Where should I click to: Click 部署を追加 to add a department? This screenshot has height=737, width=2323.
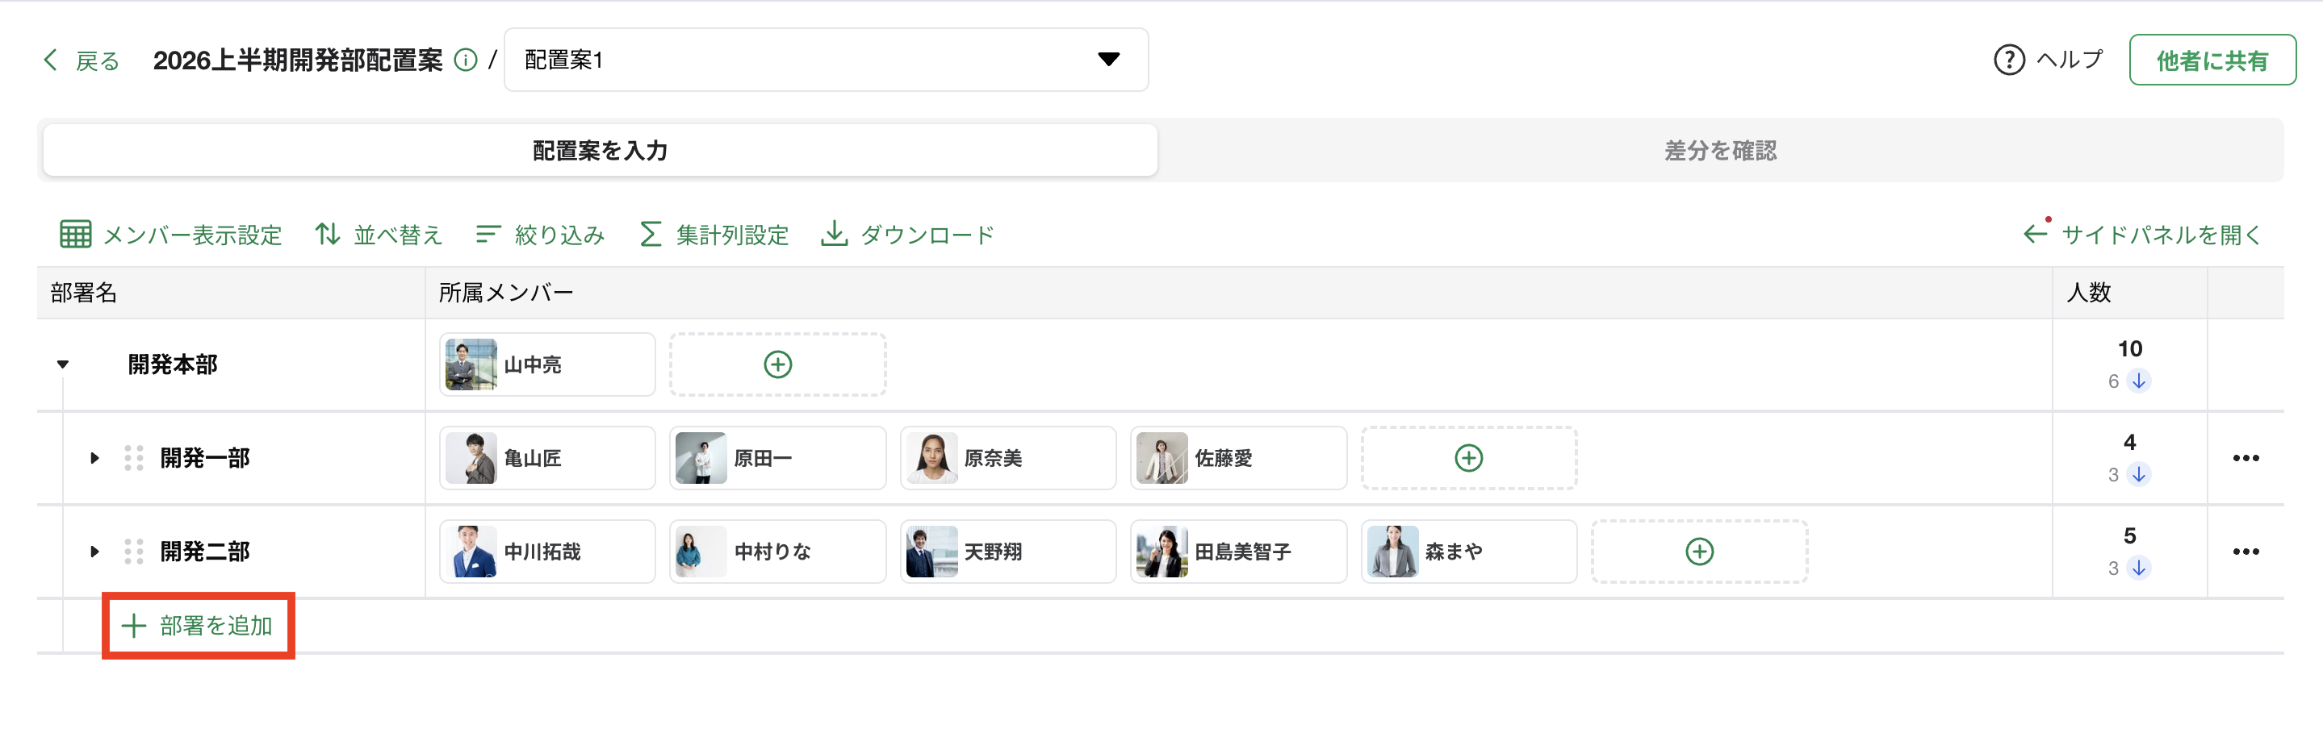pos(199,627)
